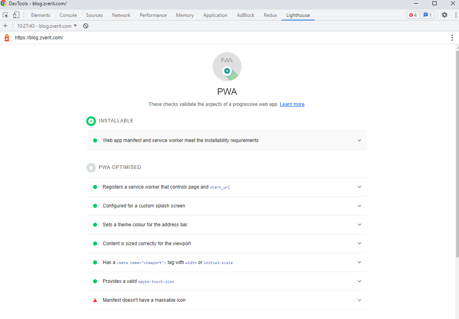Open the Sources tab

tap(94, 15)
